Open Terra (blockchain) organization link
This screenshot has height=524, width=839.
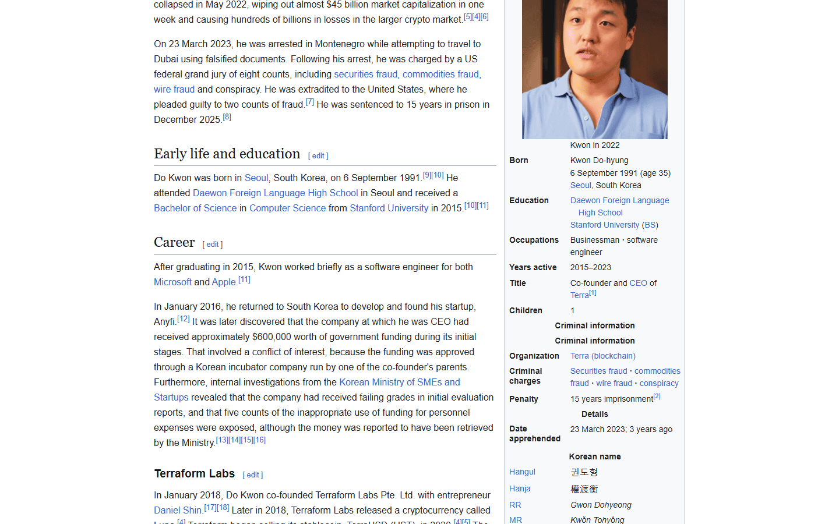603,356
